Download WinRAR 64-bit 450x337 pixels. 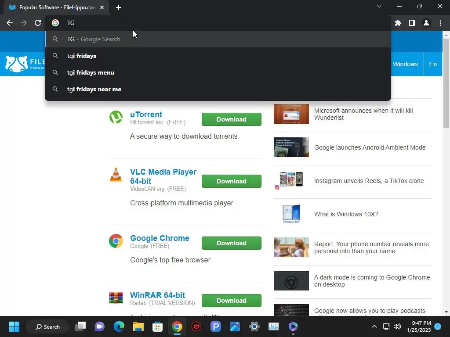[x=231, y=300]
